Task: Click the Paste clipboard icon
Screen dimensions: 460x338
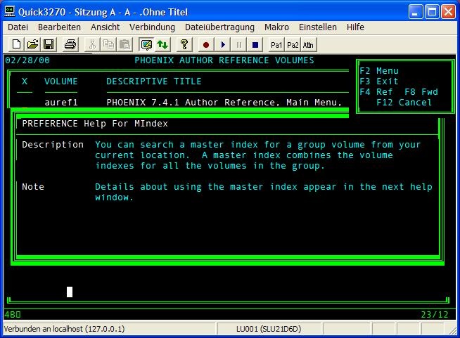Action: coord(124,44)
